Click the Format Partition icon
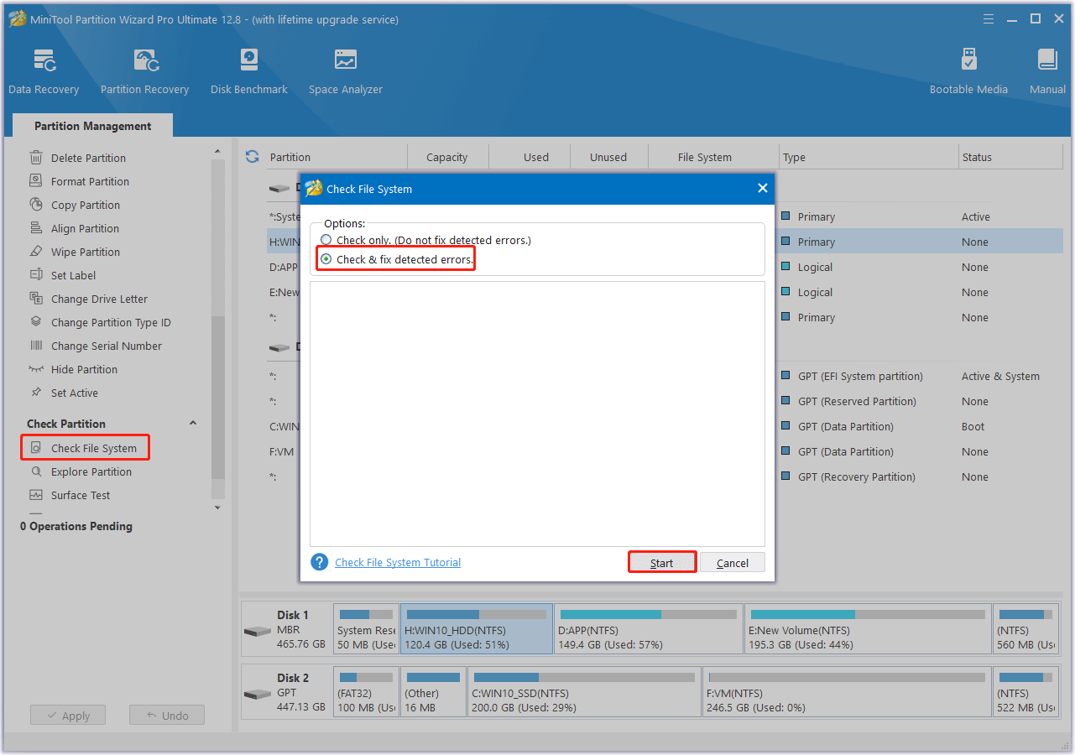Screen dimensions: 1075x755 (36, 181)
